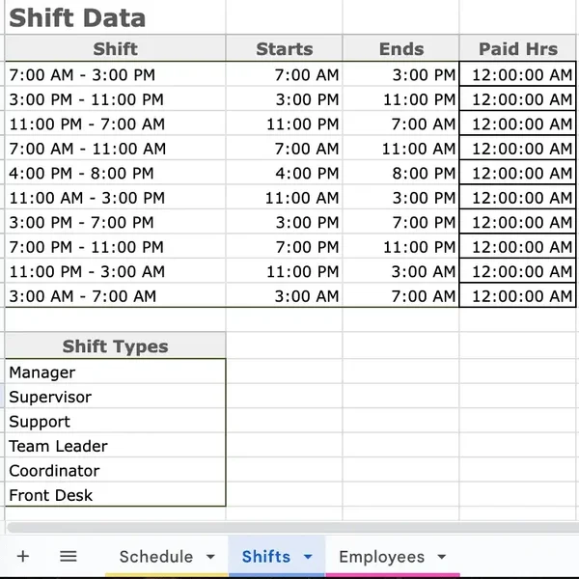Click the Team Leader shift type cell
This screenshot has height=579, width=579.
click(x=115, y=446)
